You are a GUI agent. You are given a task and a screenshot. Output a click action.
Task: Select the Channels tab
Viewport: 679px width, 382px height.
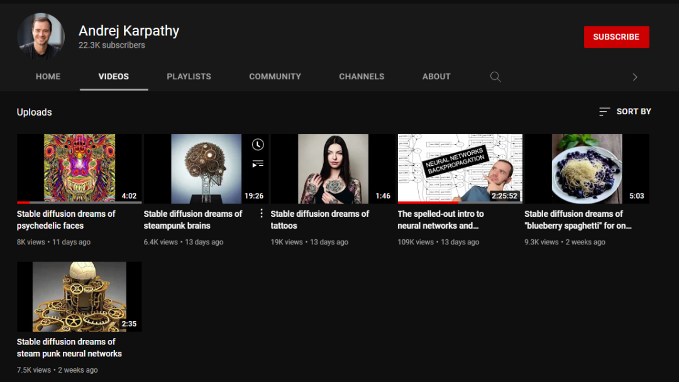coord(362,77)
